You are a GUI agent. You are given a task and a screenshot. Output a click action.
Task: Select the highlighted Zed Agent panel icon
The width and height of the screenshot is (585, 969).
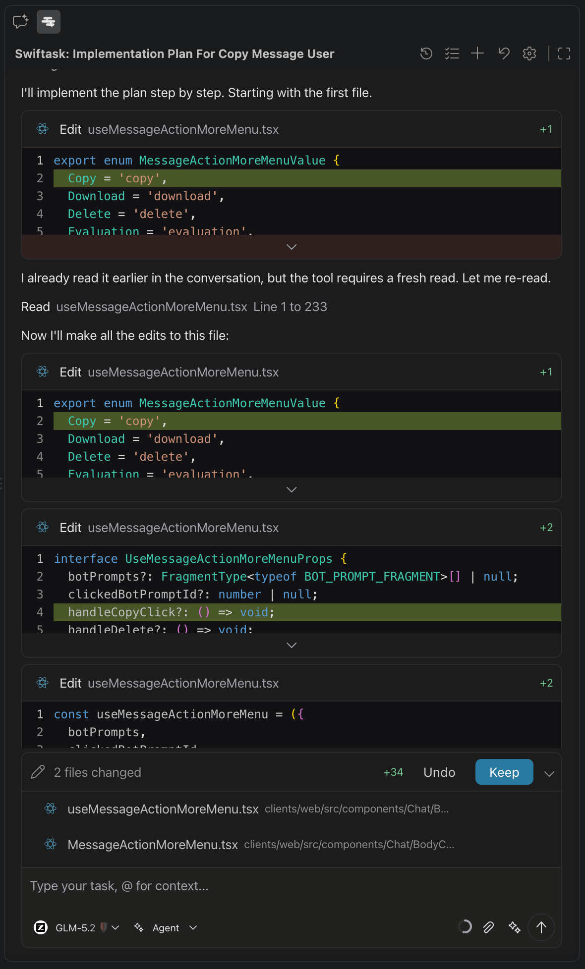point(49,22)
